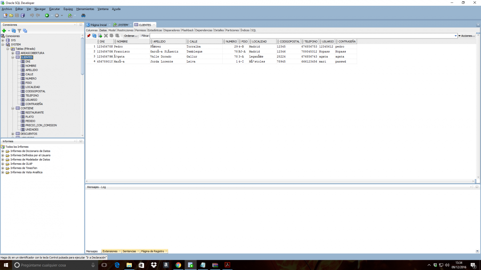The width and height of the screenshot is (481, 270).
Task: Open File Explorer from the taskbar
Action: point(129,265)
